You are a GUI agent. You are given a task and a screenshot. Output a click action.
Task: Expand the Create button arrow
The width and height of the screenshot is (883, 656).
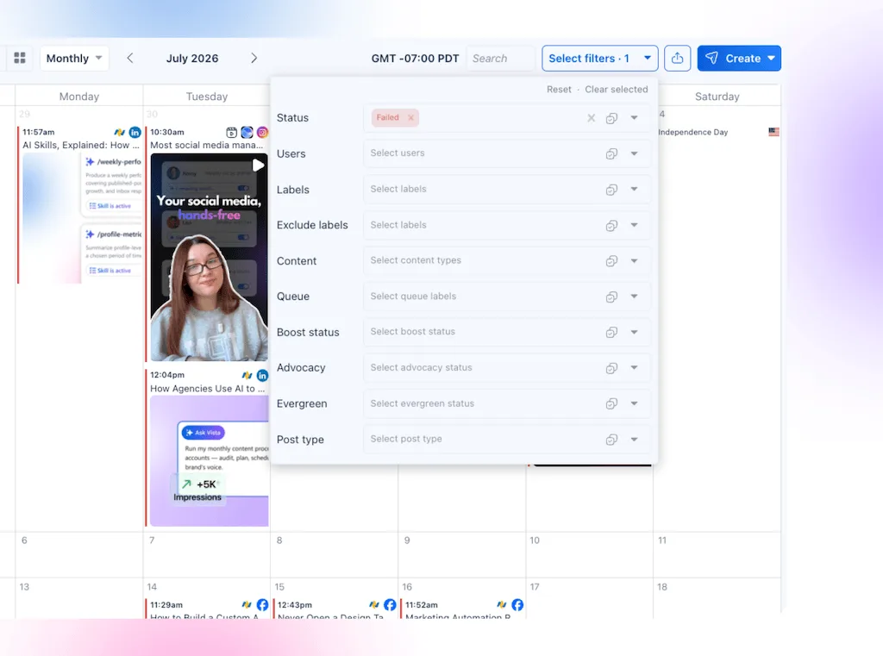pyautogui.click(x=771, y=58)
